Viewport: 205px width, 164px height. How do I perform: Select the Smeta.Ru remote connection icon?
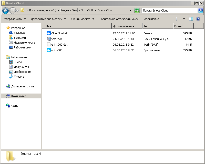click(49, 39)
